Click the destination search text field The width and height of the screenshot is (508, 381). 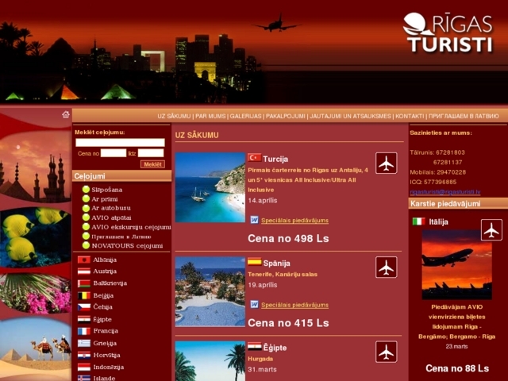[x=119, y=143]
